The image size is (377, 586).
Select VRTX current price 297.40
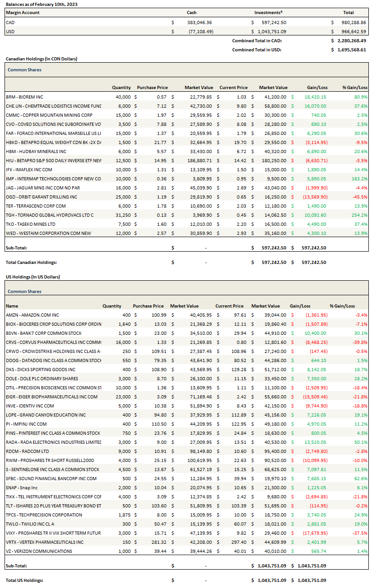pos(237,542)
